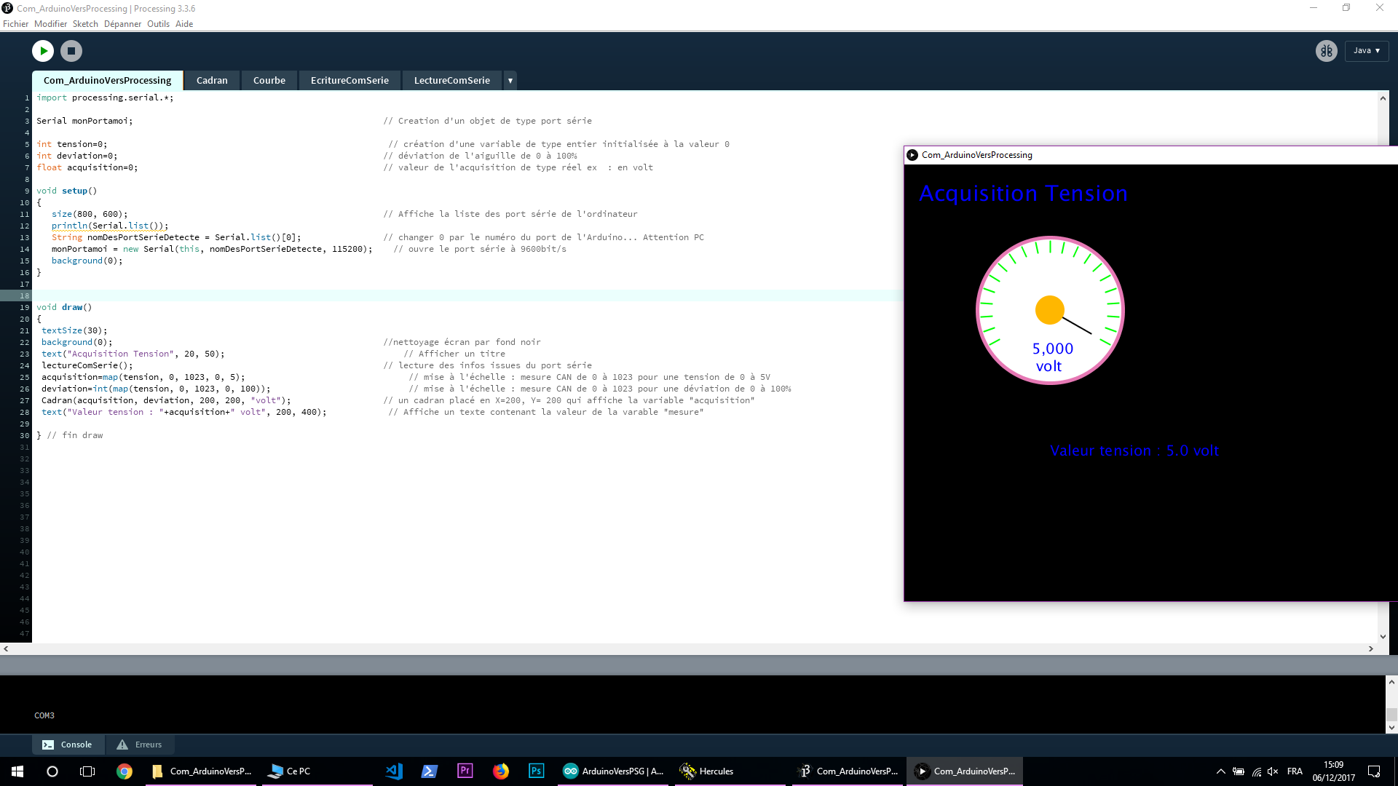Open Adobe Premiere Pro taskbar icon
1398x786 pixels.
465,771
